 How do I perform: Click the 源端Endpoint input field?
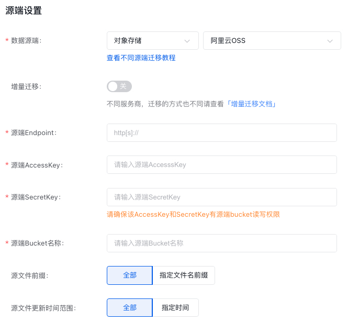click(x=221, y=133)
